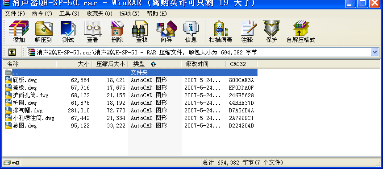Select file name 护圈.dwg

pos(25,103)
